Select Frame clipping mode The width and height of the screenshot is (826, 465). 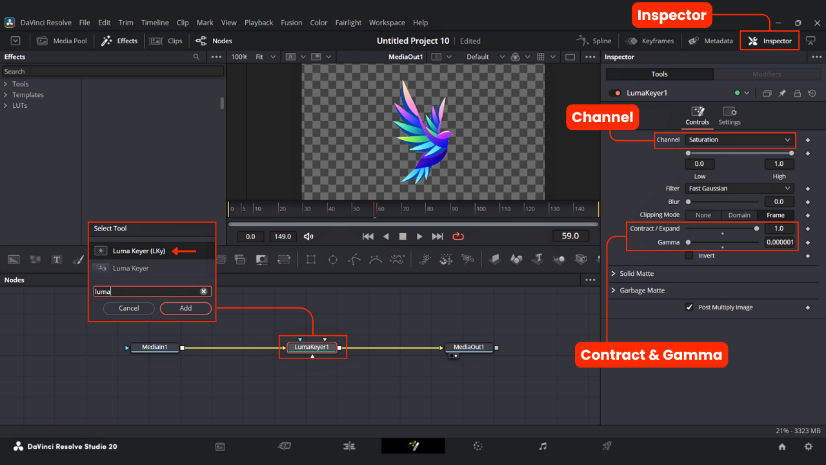[x=775, y=215]
